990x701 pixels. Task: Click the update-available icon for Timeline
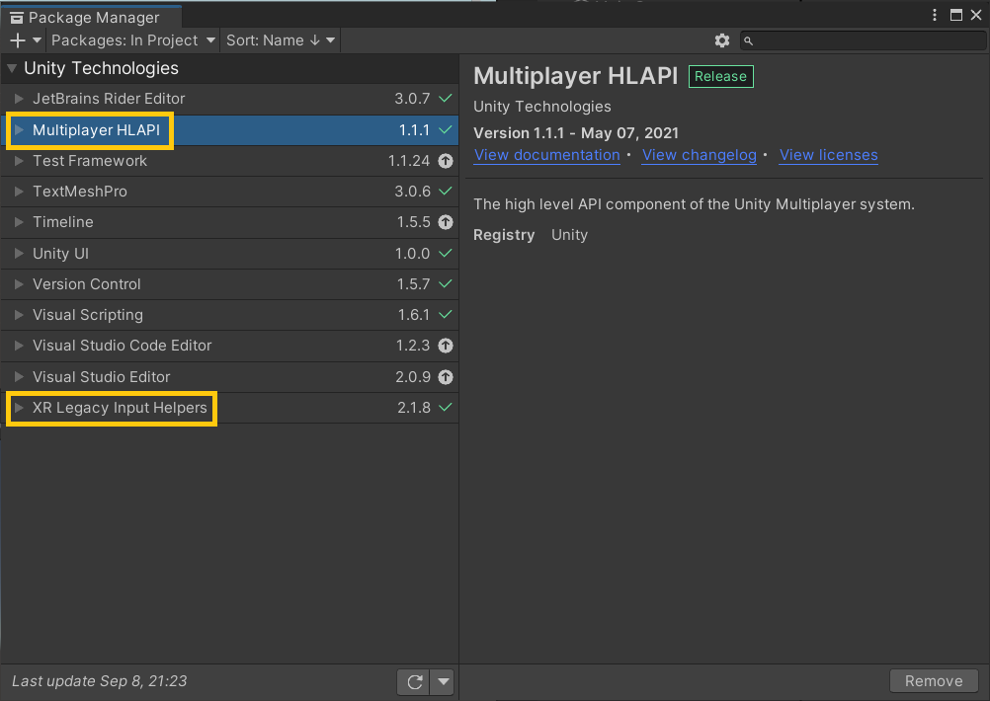click(x=446, y=222)
